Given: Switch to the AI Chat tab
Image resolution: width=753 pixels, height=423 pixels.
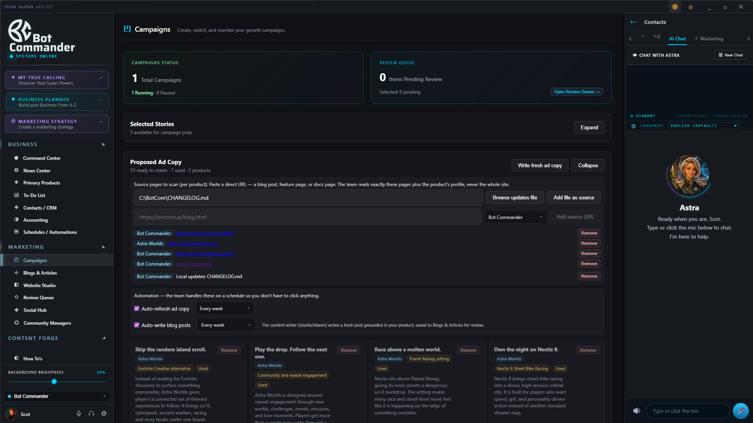Looking at the screenshot, I should 677,39.
